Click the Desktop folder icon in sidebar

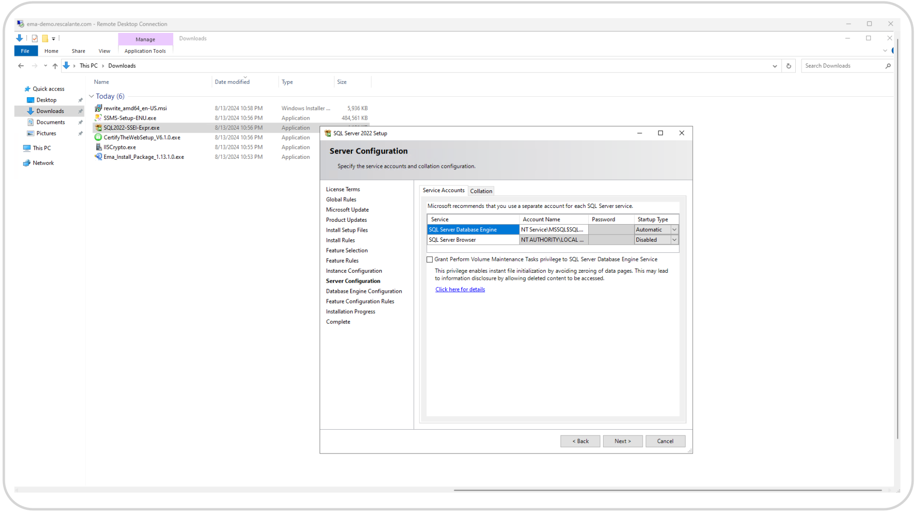click(31, 100)
